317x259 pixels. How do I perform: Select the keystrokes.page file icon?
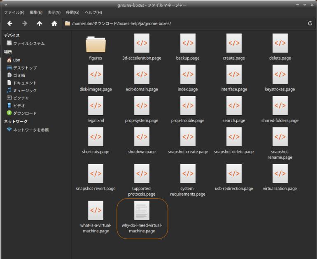280,74
